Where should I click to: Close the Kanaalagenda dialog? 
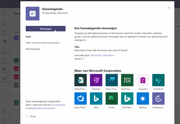pyautogui.click(x=169, y=8)
